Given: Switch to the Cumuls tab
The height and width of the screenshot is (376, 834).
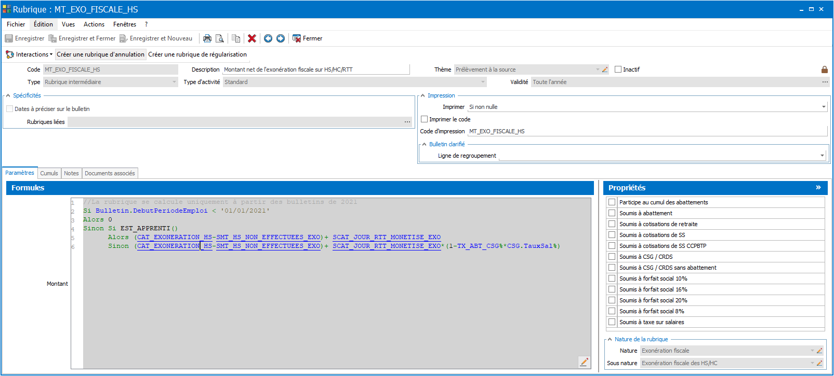Looking at the screenshot, I should click(49, 173).
